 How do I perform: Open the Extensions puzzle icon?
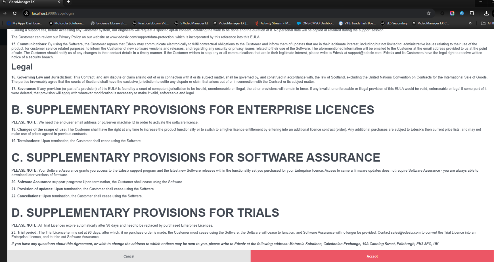(x=472, y=13)
